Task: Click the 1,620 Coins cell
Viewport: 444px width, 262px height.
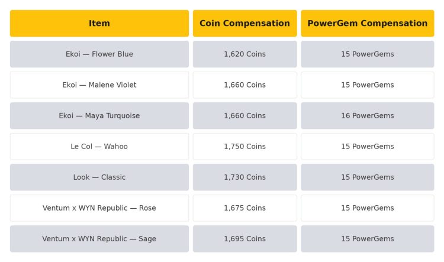Action: coord(245,54)
